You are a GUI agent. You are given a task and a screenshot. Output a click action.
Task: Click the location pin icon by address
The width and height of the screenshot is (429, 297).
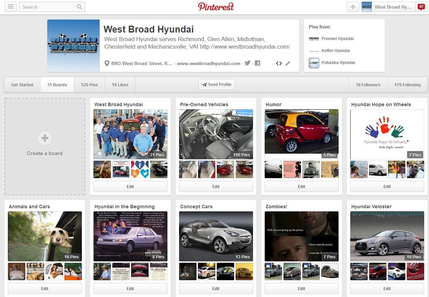click(x=107, y=63)
